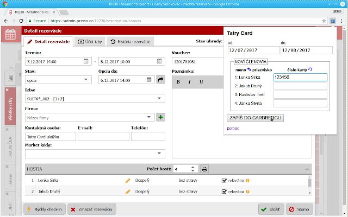Open the Izba dropdown SUITA*_002
The height and width of the screenshot is (217, 348).
95,99
